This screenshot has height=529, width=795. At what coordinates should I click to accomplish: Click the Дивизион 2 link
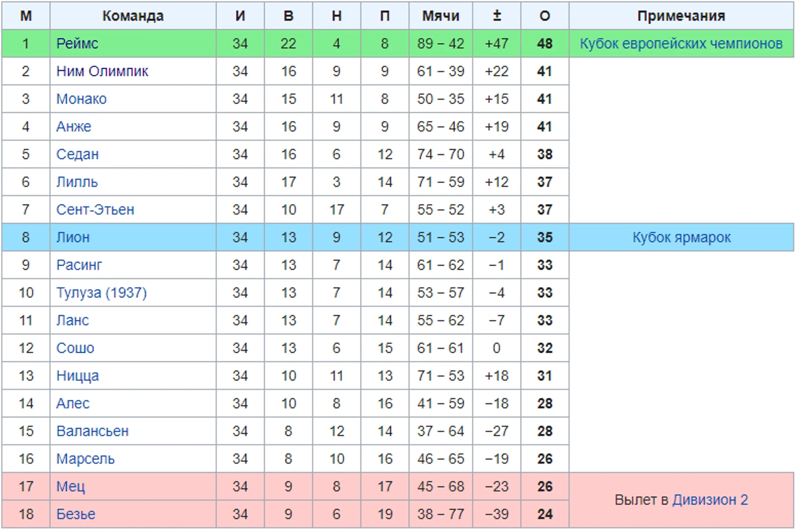710,500
